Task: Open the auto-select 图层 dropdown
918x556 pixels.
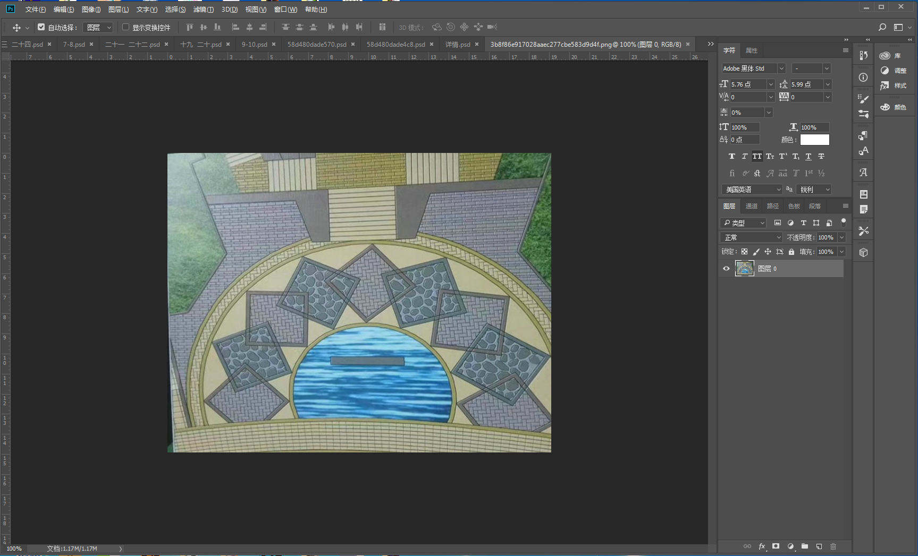Action: click(x=99, y=27)
